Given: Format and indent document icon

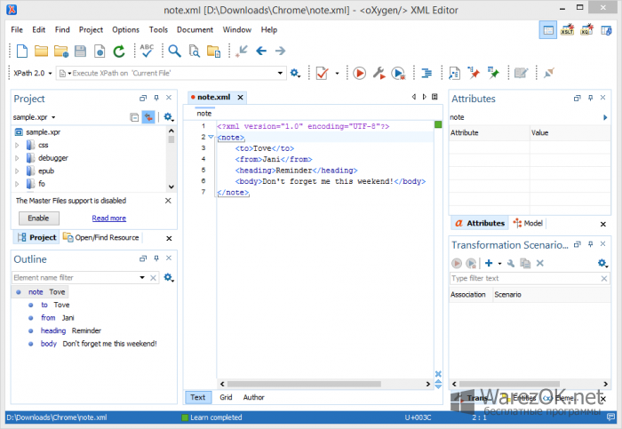Looking at the screenshot, I should pos(427,74).
